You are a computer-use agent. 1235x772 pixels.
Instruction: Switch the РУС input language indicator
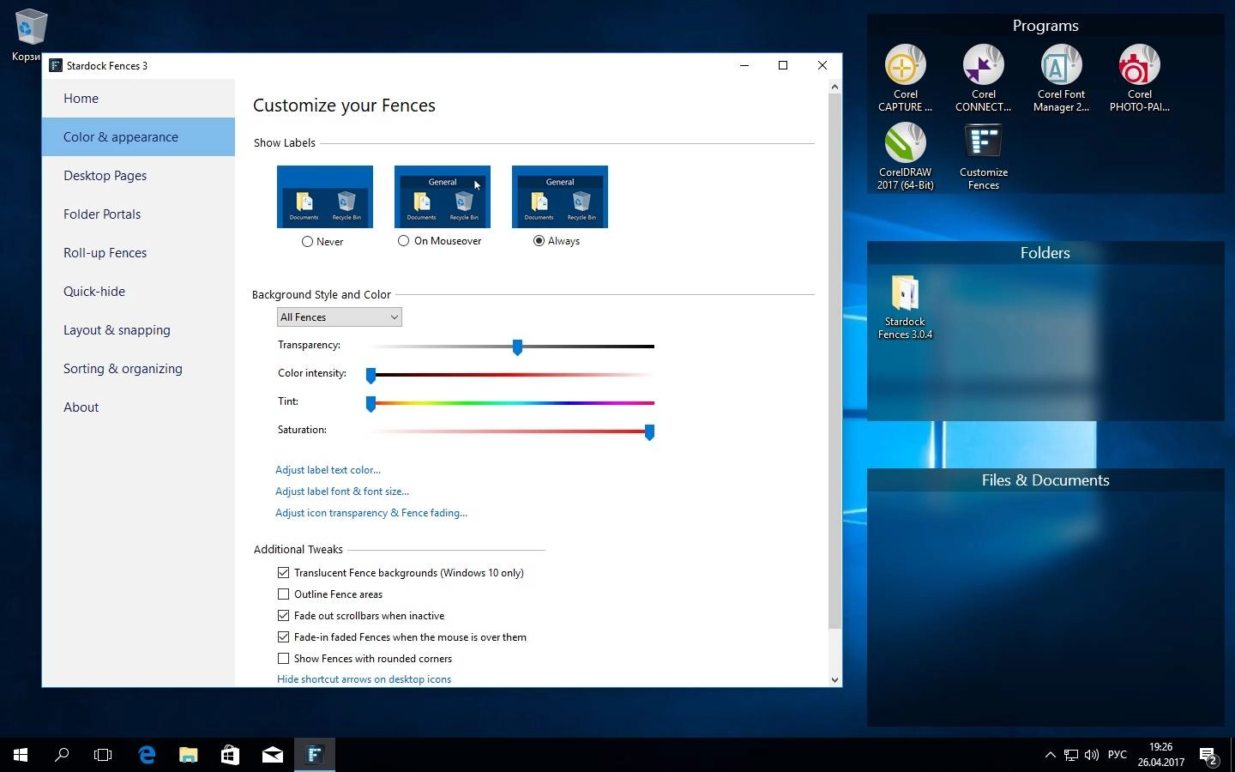(x=1118, y=755)
